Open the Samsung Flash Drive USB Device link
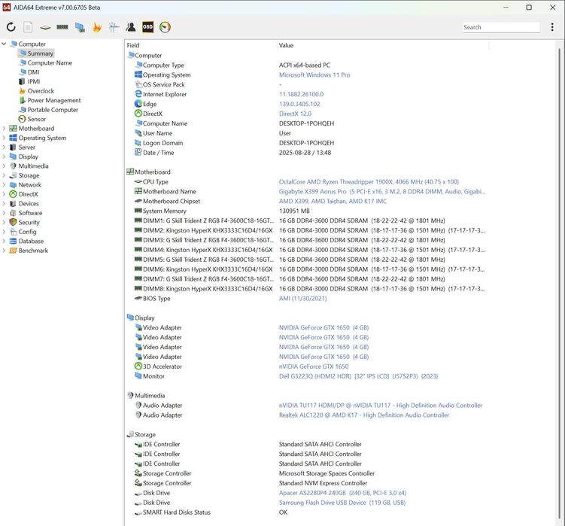The image size is (565, 526). point(342,503)
